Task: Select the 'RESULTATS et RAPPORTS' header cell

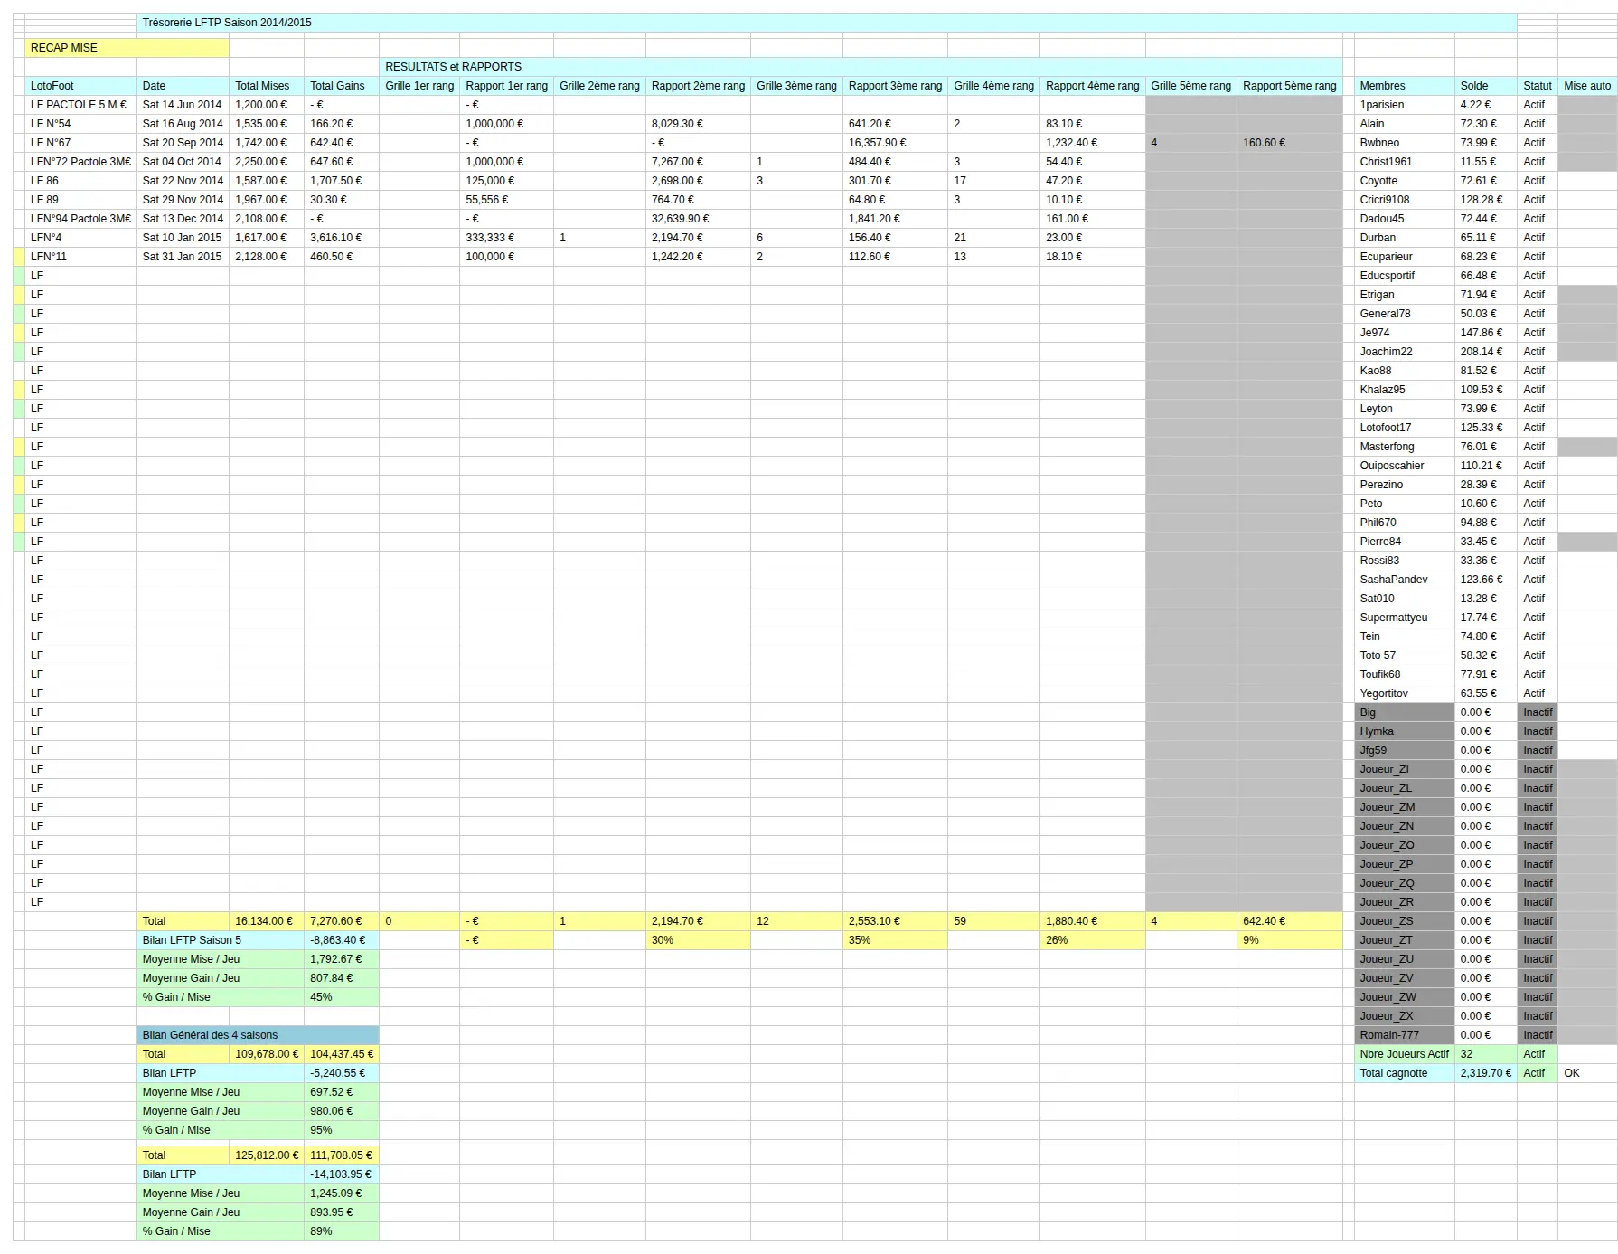Action: [x=861, y=67]
